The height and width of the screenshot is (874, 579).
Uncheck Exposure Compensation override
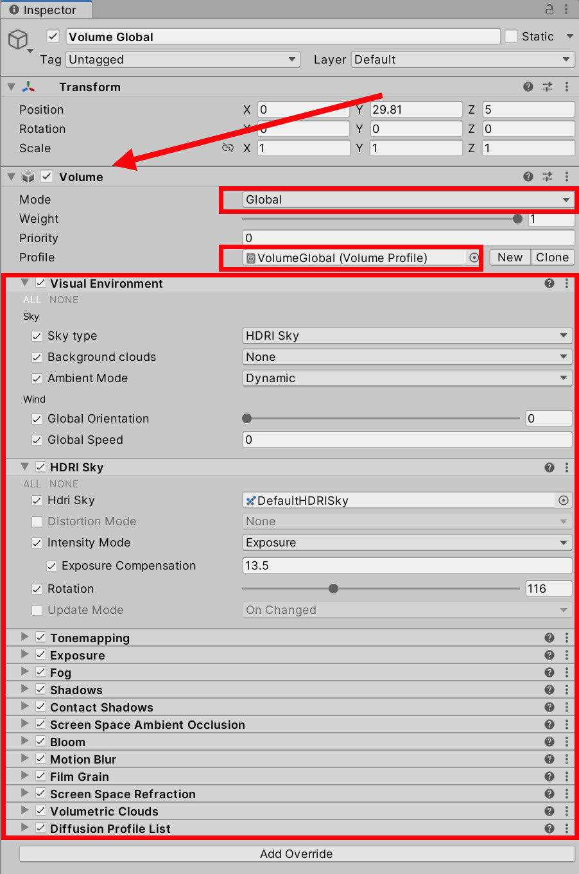pos(51,566)
